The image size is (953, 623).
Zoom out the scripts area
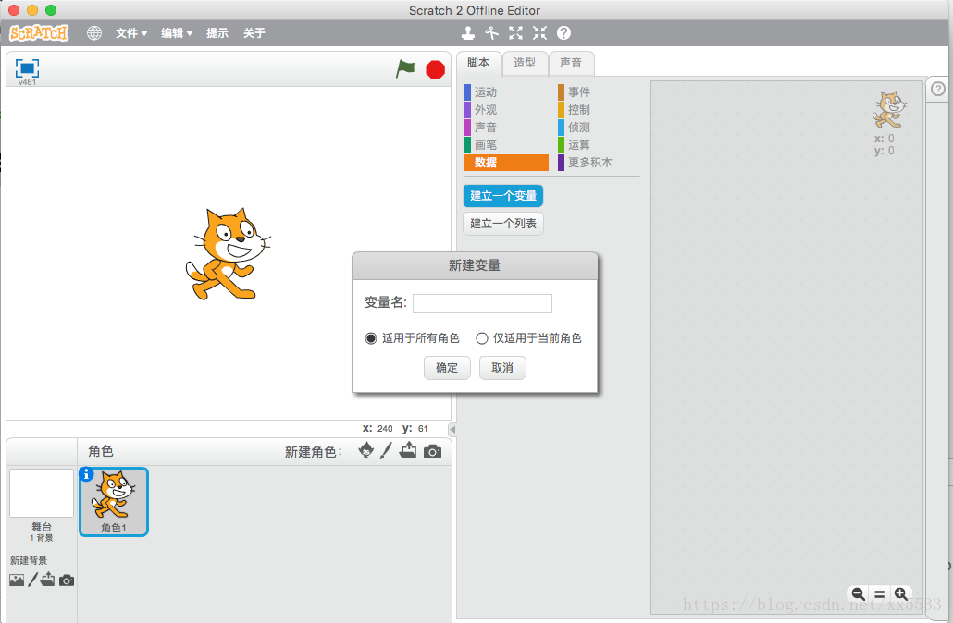[858, 593]
